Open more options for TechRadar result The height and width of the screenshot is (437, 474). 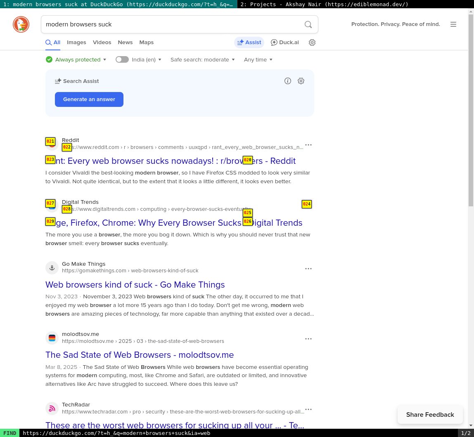308,409
